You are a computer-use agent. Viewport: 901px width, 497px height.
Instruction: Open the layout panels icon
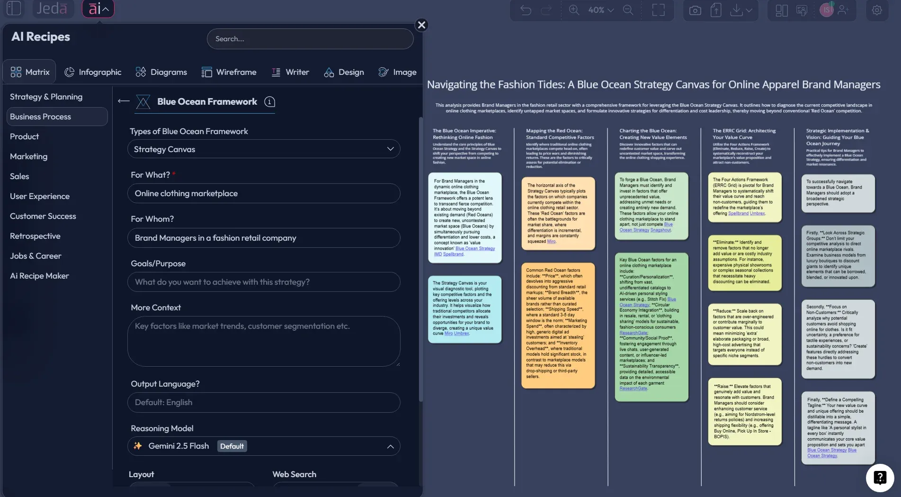[781, 10]
